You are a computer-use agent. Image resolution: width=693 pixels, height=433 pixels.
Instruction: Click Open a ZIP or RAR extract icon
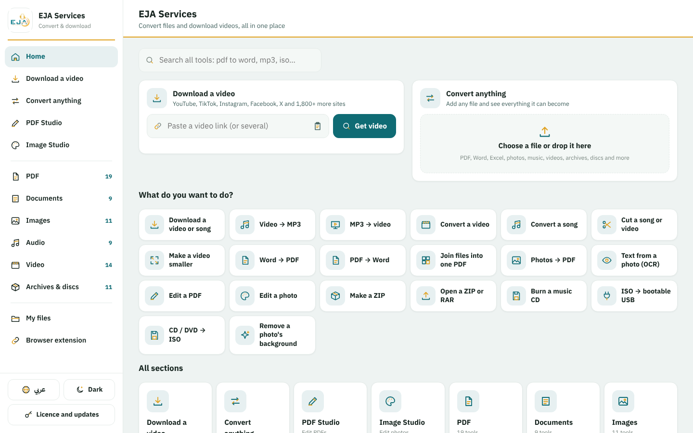(x=426, y=296)
